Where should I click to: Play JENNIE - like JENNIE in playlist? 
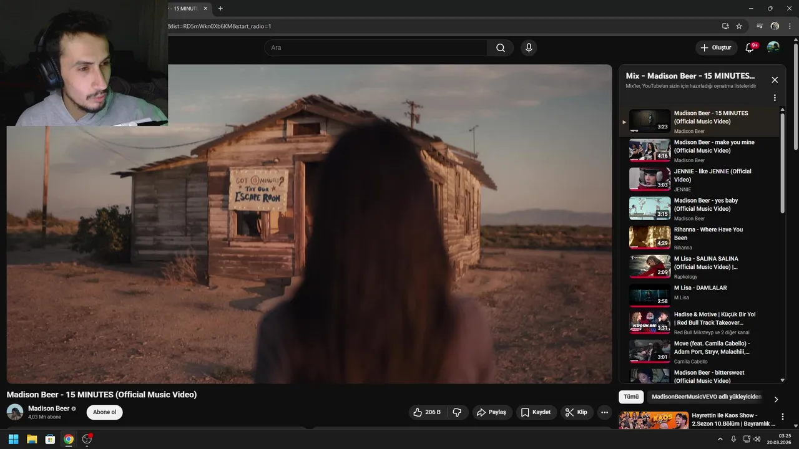click(x=700, y=180)
